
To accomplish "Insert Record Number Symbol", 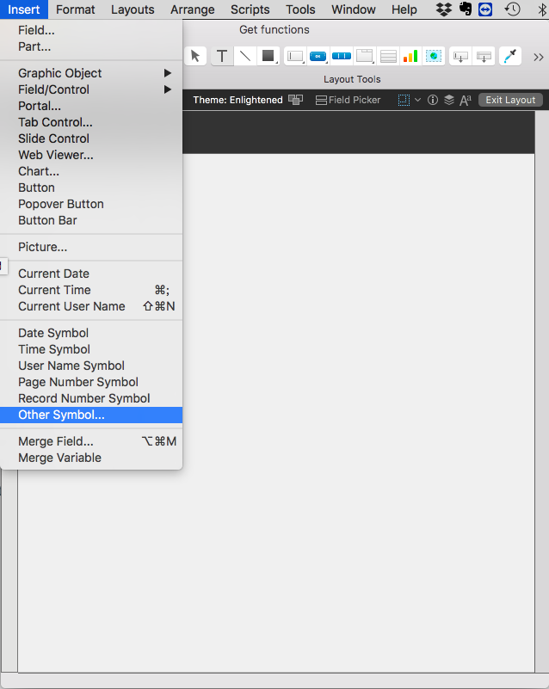I will point(91,398).
